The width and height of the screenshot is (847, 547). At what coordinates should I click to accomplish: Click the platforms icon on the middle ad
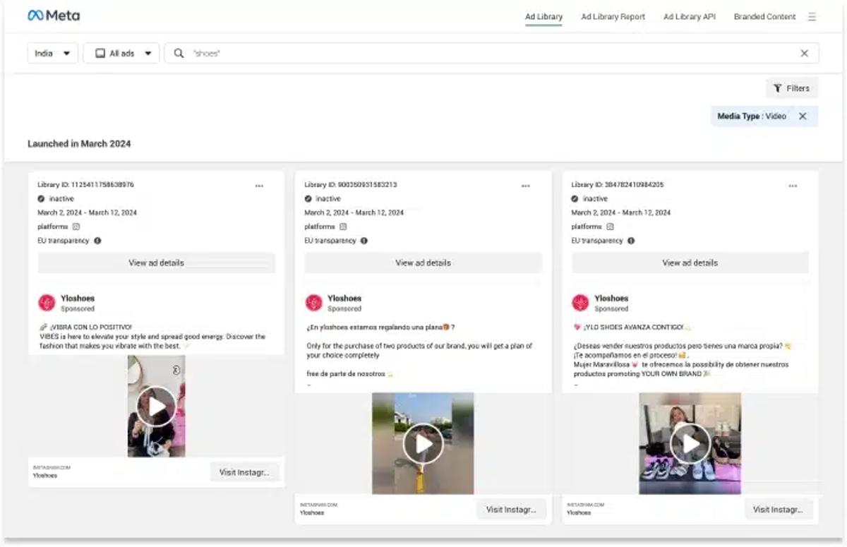pyautogui.click(x=342, y=227)
